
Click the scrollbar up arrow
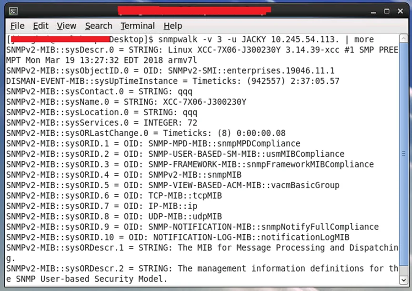(x=403, y=39)
